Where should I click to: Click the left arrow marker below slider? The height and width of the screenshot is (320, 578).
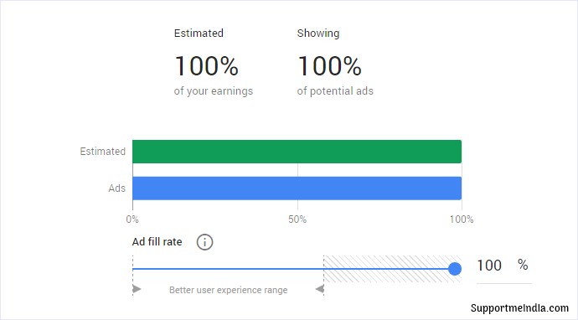click(320, 289)
